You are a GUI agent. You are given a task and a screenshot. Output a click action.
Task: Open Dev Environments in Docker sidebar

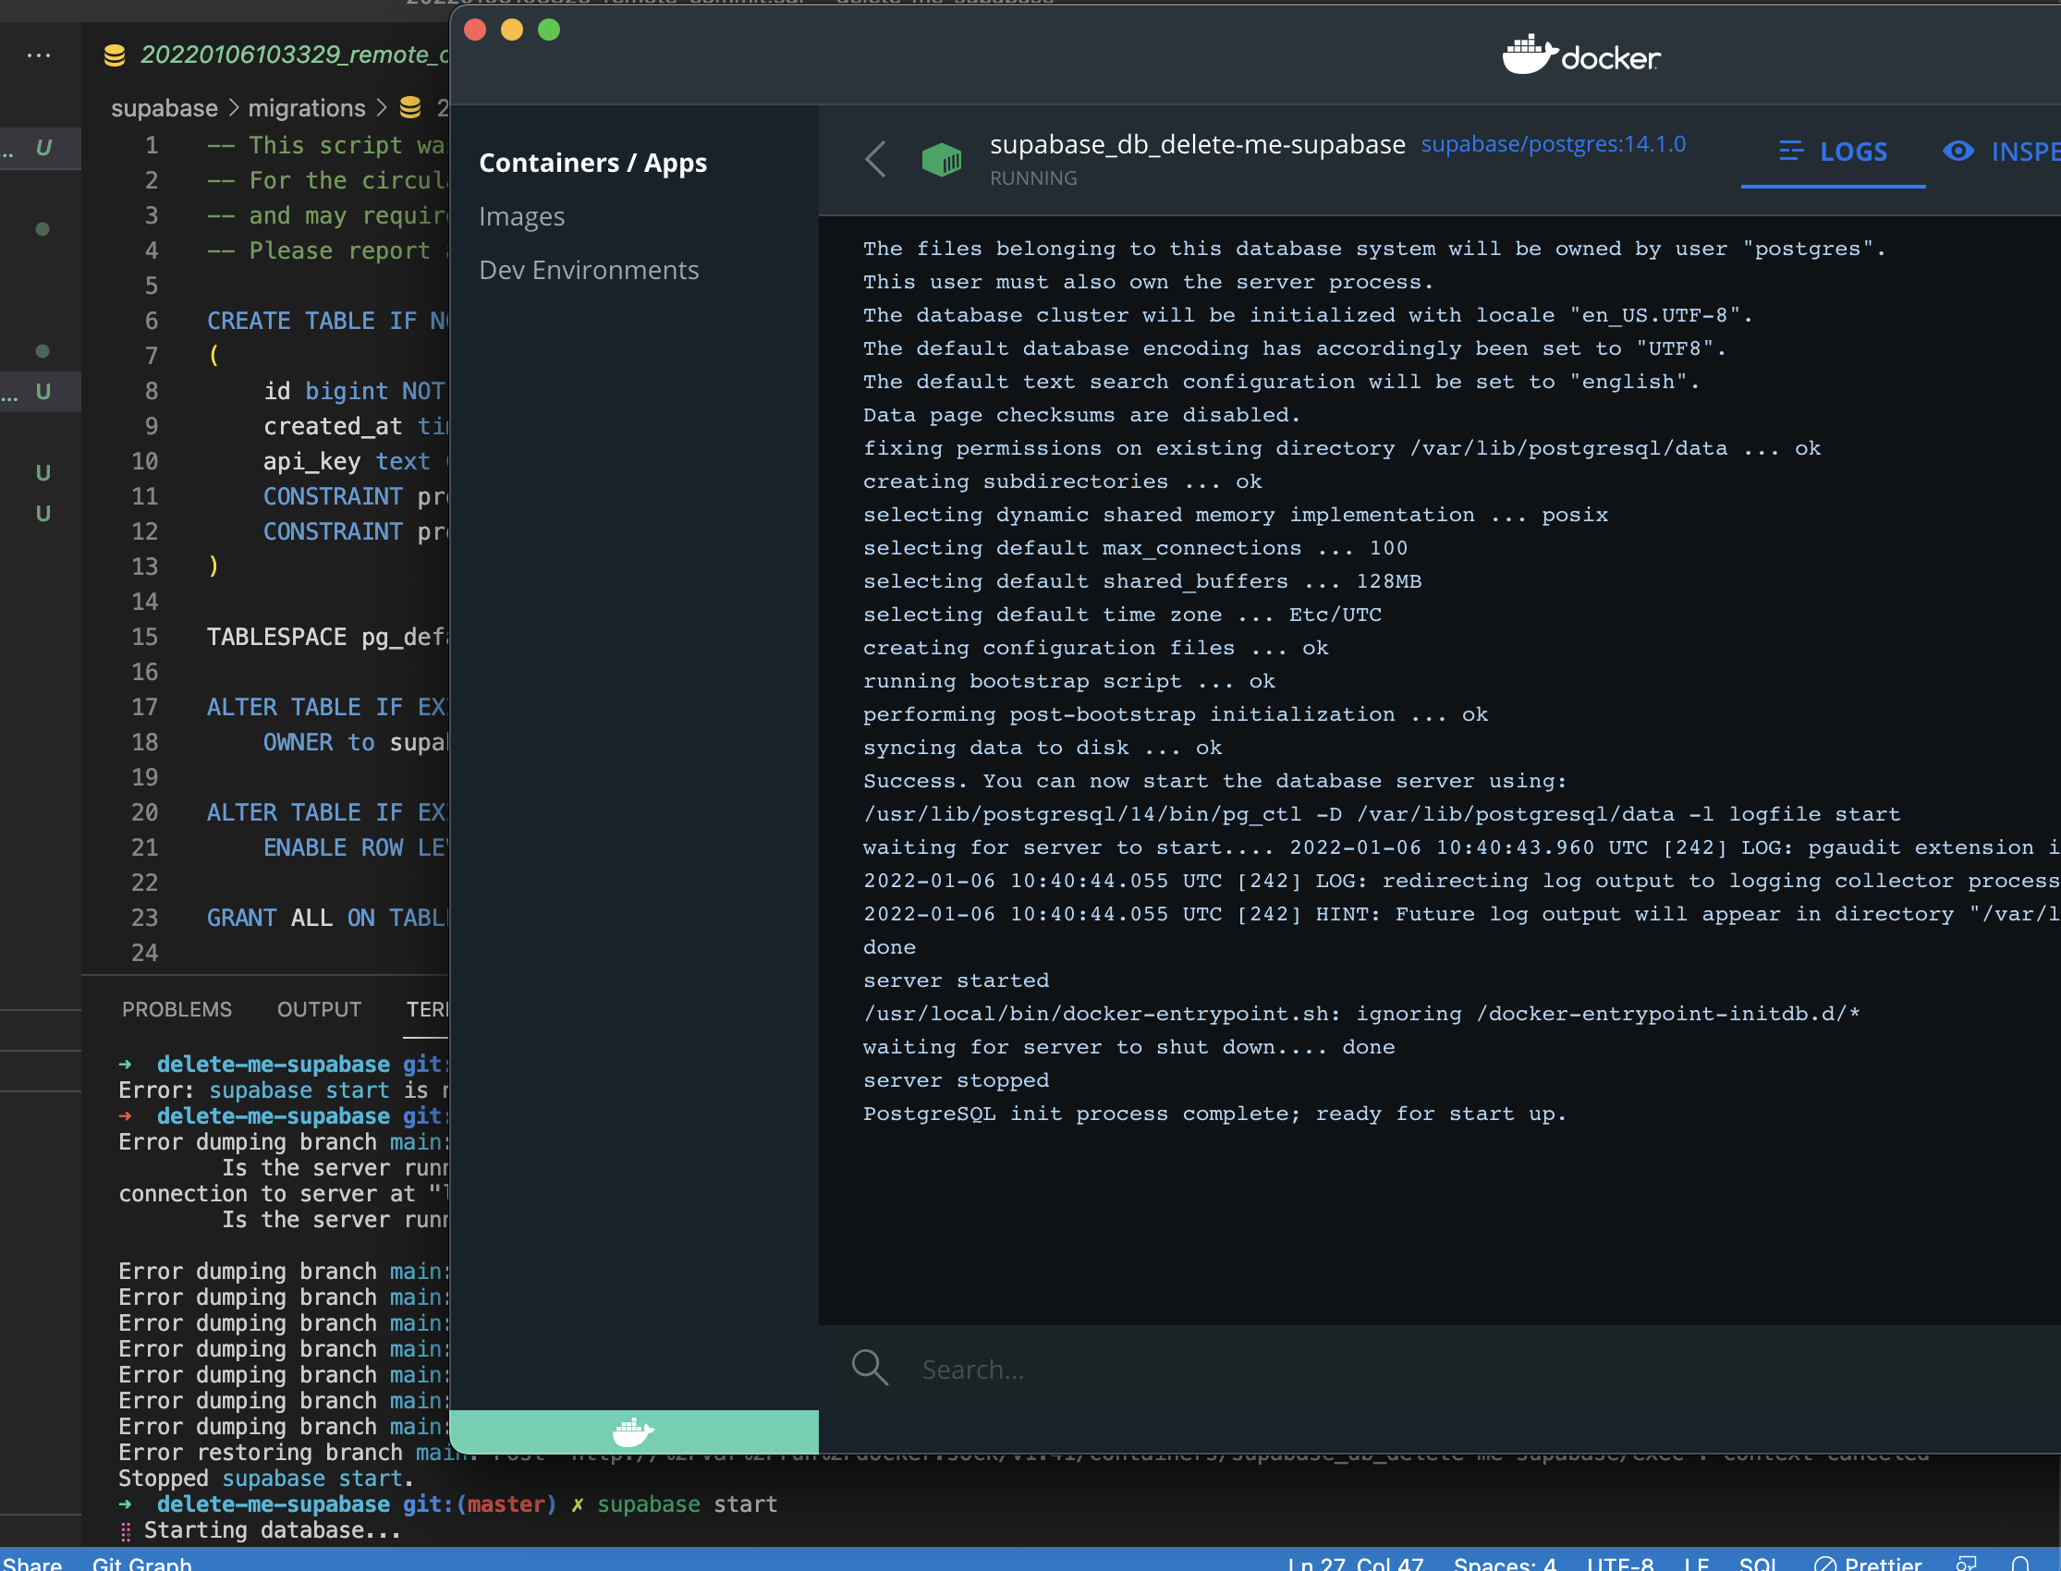click(589, 269)
